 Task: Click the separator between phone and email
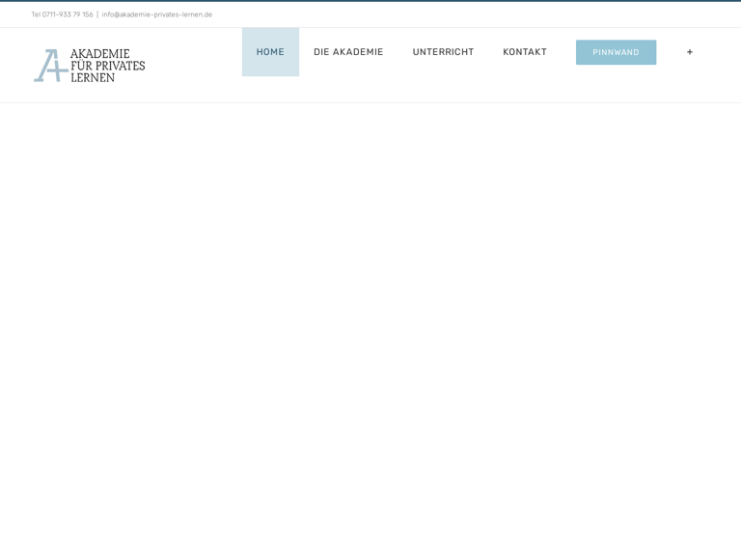(x=97, y=14)
